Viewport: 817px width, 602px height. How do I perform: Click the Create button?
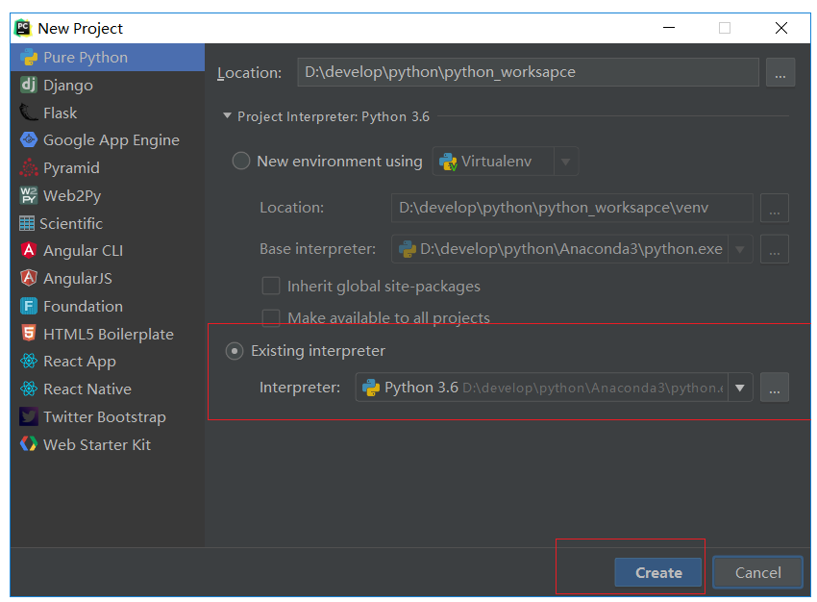point(658,572)
